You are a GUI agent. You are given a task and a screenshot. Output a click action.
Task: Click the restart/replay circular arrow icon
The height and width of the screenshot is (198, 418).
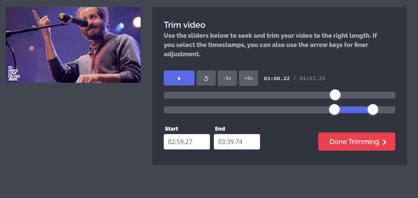tap(206, 78)
